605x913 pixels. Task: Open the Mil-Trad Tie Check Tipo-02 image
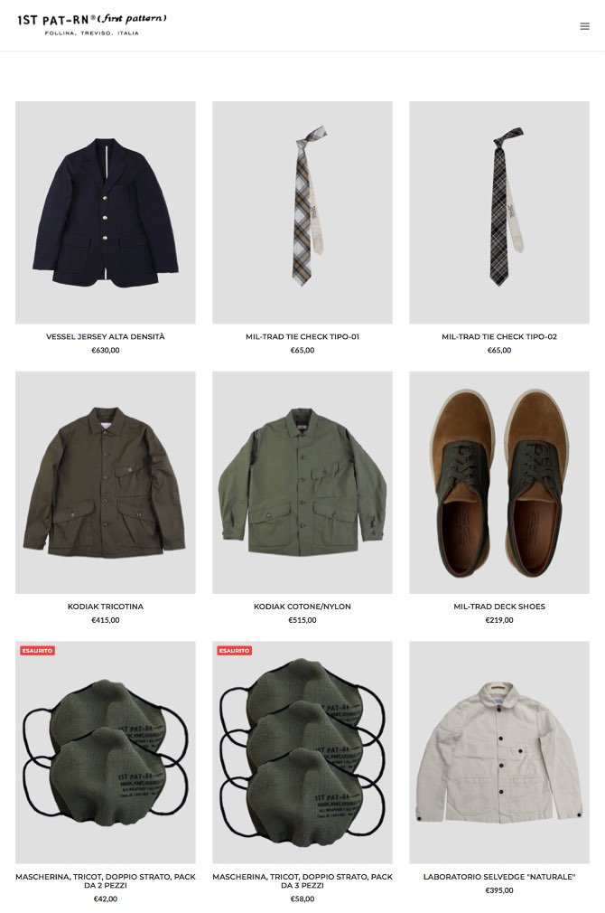[499, 212]
